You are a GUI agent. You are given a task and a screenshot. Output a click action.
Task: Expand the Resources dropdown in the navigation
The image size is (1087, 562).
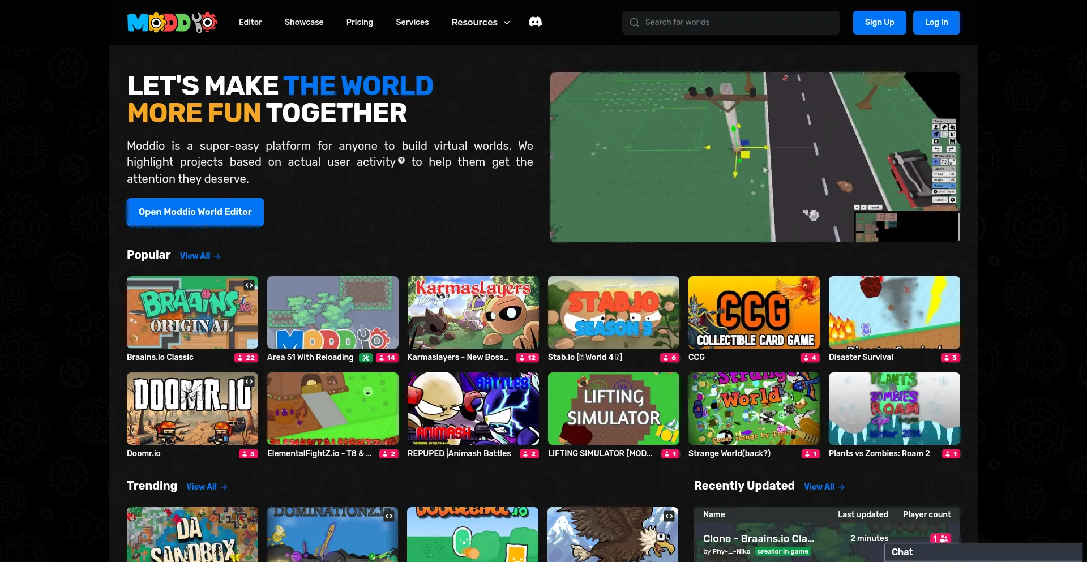(x=480, y=22)
